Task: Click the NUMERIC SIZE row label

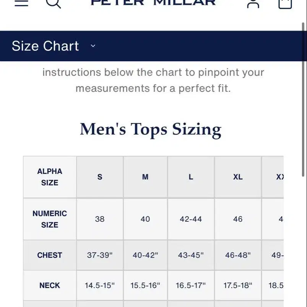Action: pyautogui.click(x=50, y=219)
